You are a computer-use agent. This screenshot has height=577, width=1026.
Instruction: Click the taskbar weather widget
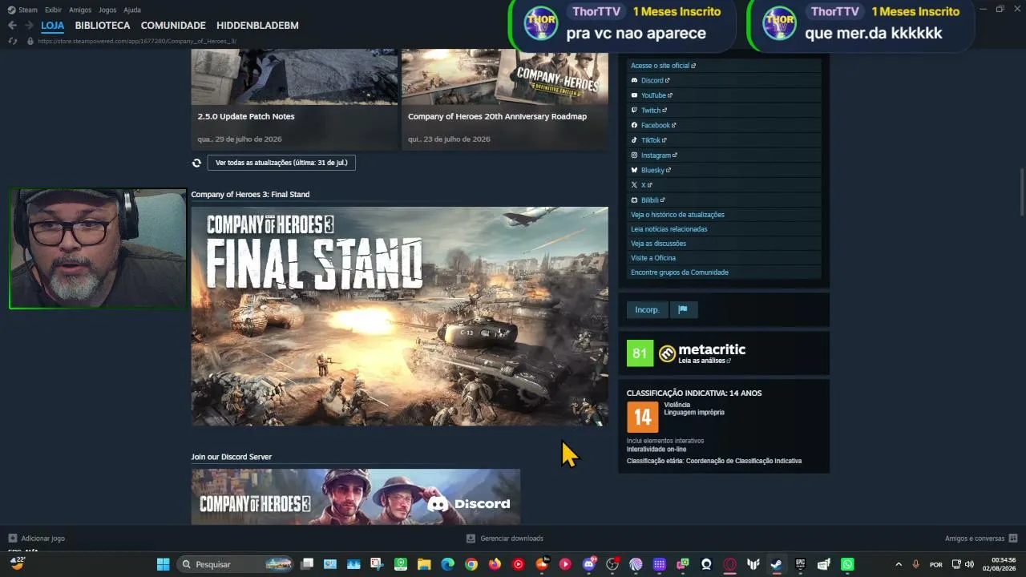[18, 563]
